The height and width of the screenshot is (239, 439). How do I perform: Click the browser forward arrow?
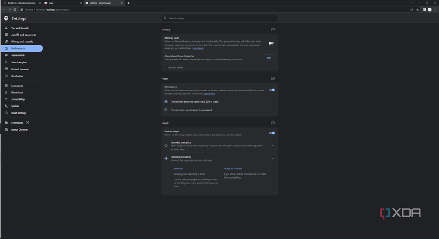[x=9, y=9]
